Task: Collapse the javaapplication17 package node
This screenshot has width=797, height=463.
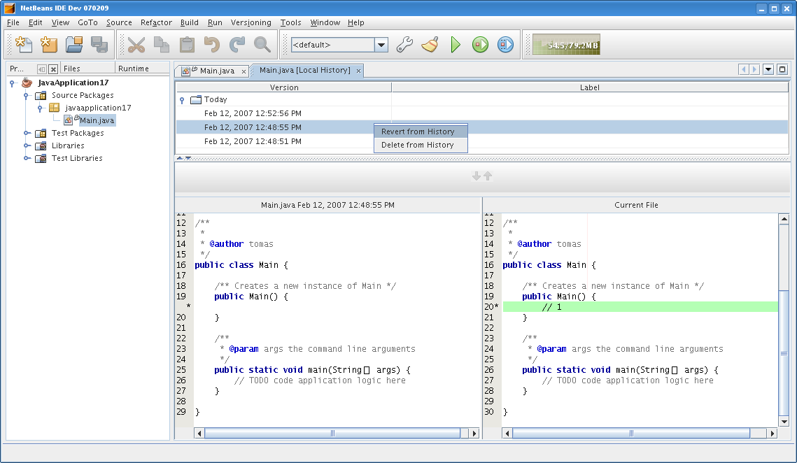Action: (x=40, y=108)
